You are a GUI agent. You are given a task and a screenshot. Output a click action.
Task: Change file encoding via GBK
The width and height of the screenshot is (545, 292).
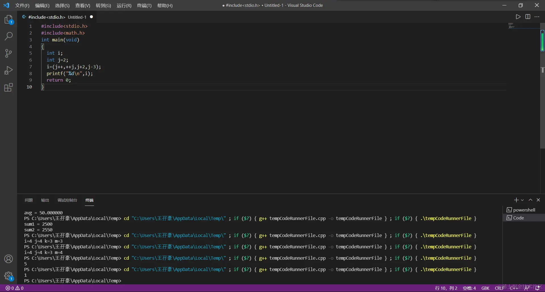(485, 288)
